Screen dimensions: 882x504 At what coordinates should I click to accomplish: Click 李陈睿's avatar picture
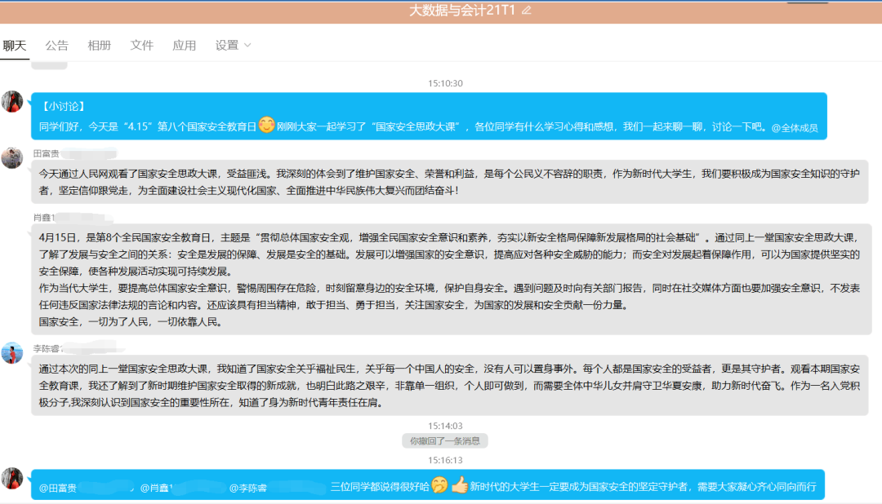12,353
